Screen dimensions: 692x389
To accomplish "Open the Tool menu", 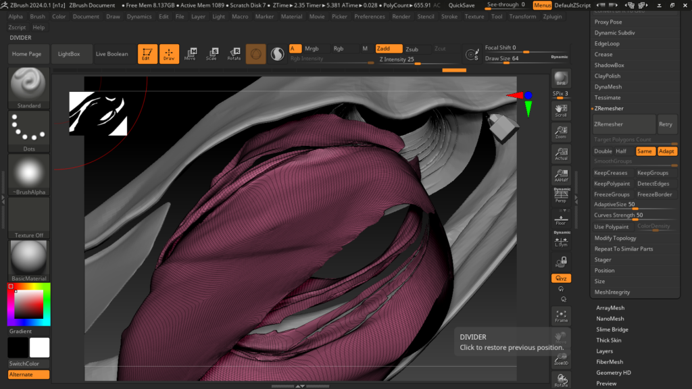I will coord(497,16).
